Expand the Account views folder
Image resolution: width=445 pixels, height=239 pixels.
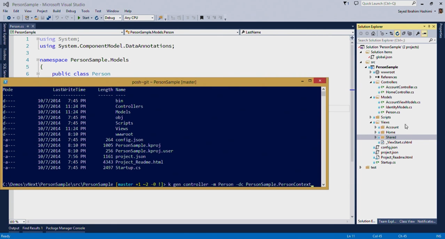[x=376, y=127]
